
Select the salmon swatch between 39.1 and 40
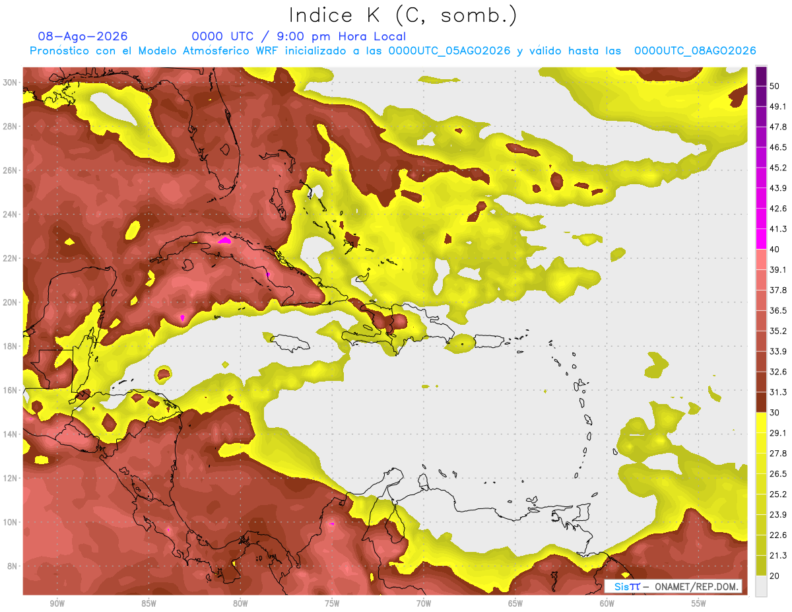[x=761, y=259]
